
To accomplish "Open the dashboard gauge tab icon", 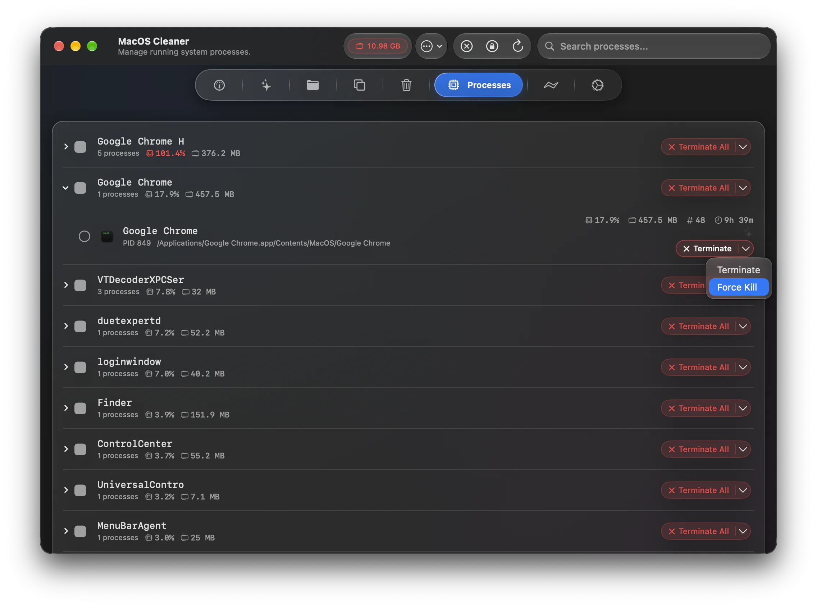I will pos(219,85).
